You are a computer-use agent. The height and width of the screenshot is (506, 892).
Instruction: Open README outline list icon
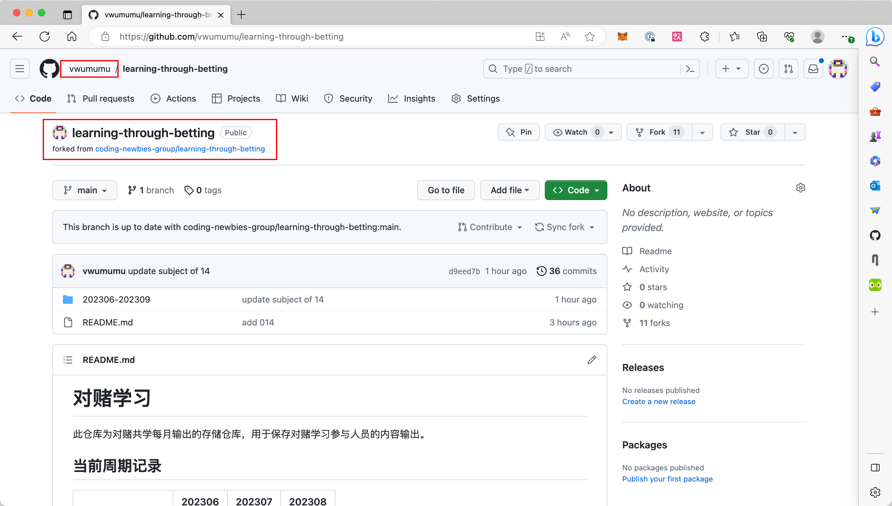(68, 360)
